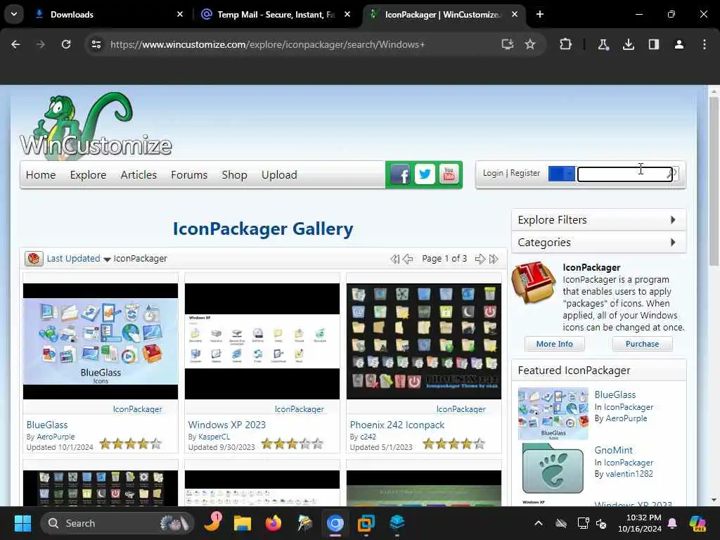Open the Shop menu item
The image size is (720, 540).
coord(234,175)
